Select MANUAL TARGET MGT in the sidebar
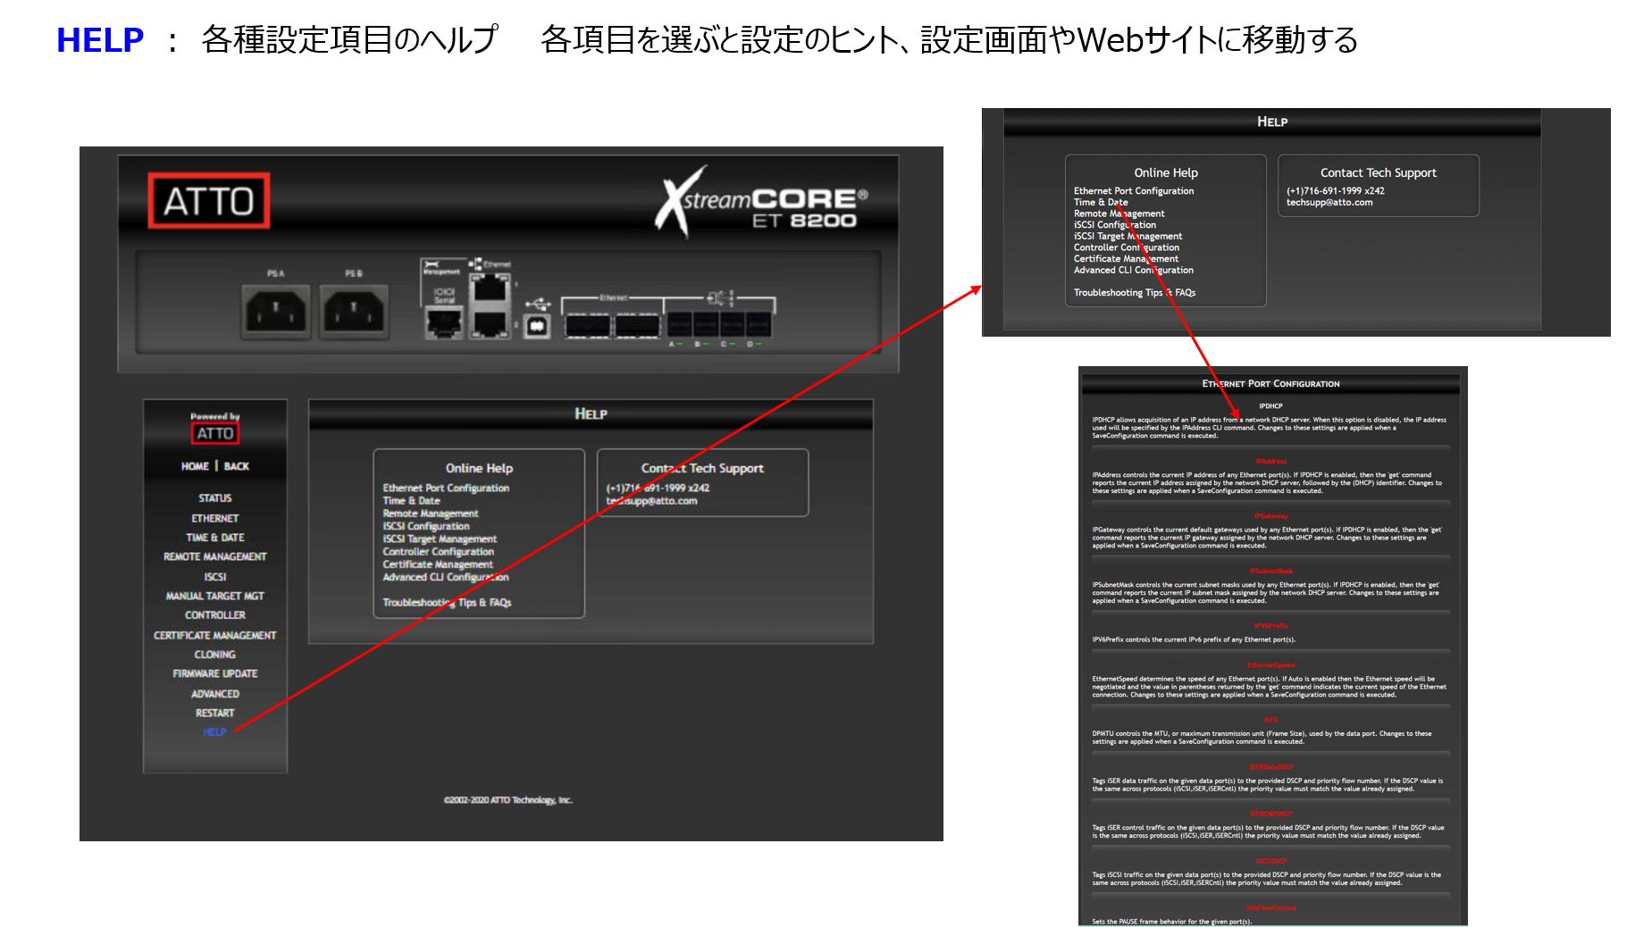 click(214, 596)
